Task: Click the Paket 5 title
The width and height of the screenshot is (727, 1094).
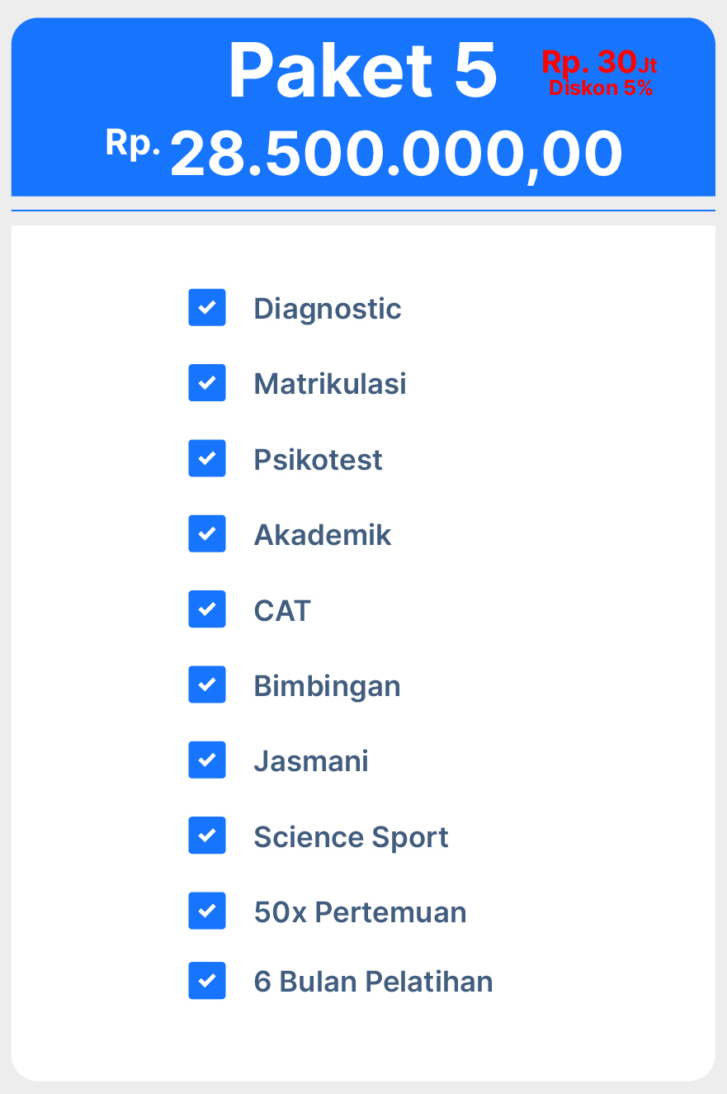Action: tap(363, 71)
